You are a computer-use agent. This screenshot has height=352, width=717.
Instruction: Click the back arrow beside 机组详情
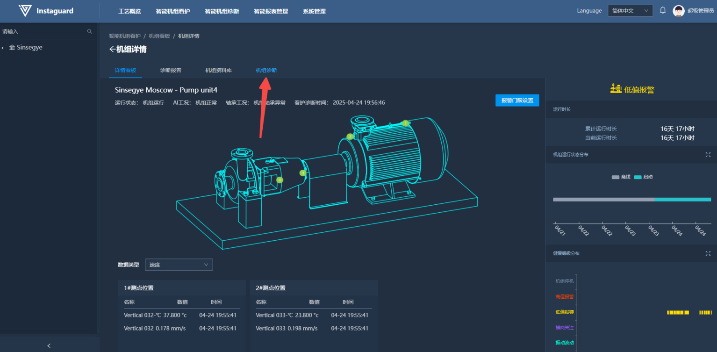pos(112,50)
